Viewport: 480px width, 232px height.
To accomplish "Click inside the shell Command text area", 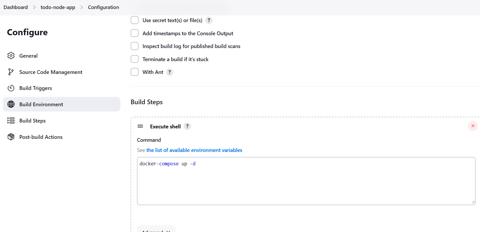I will [x=306, y=181].
